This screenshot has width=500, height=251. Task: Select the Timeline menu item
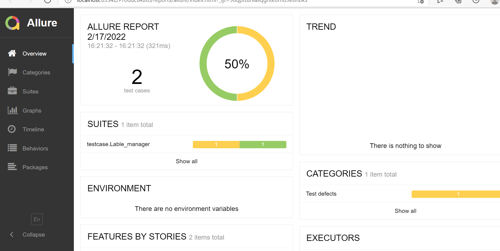tap(33, 129)
